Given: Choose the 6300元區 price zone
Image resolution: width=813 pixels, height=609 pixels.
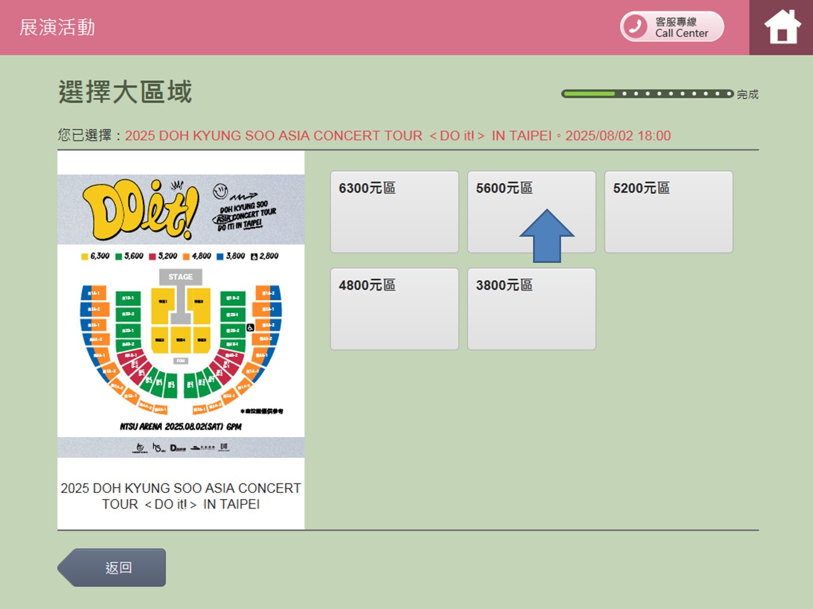Looking at the screenshot, I should 394,212.
